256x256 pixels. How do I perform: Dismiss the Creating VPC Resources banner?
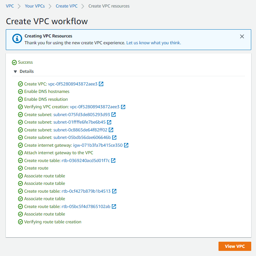pos(242,36)
